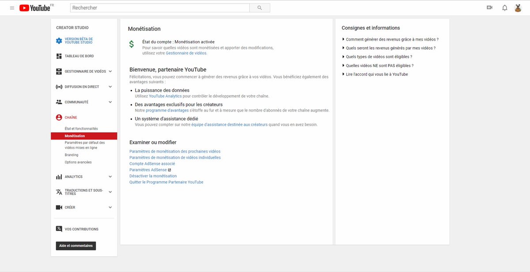Click the green dollar monetization icon

131,44
